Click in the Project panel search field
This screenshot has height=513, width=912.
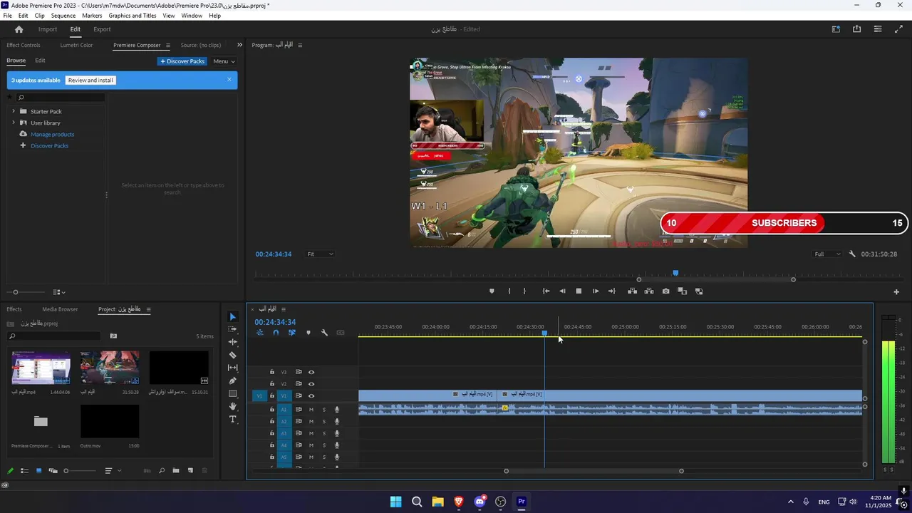pyautogui.click(x=53, y=336)
